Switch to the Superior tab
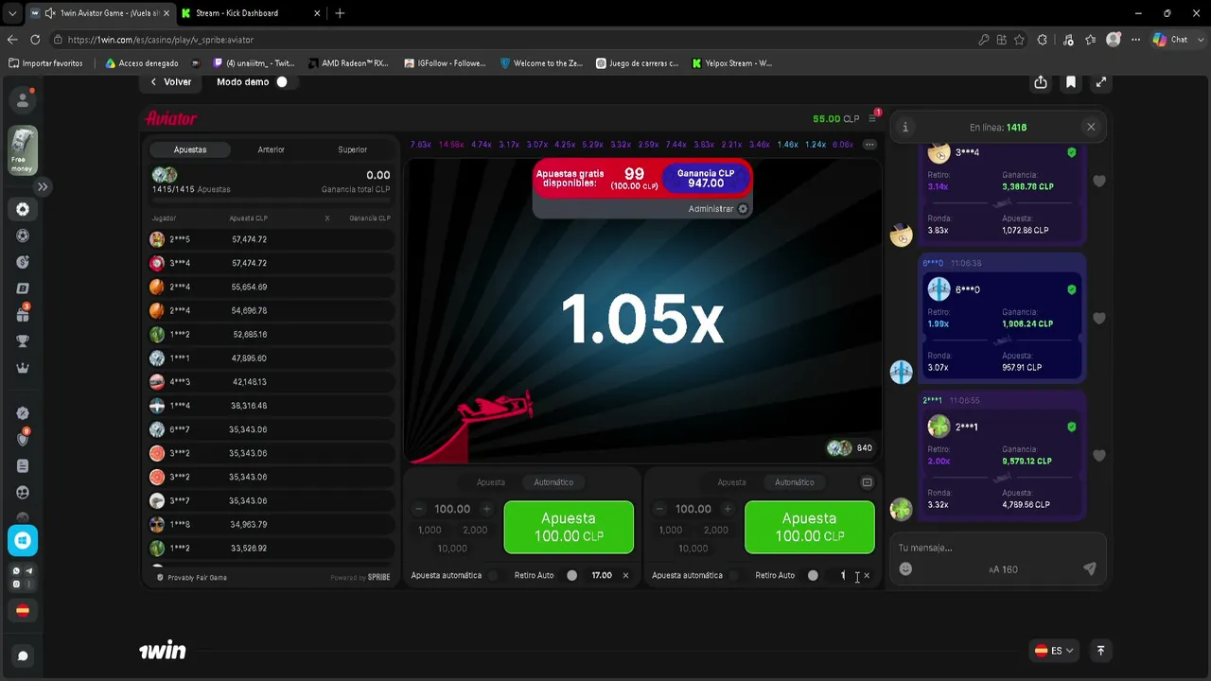Screen dimensions: 1211x681 click(x=353, y=149)
